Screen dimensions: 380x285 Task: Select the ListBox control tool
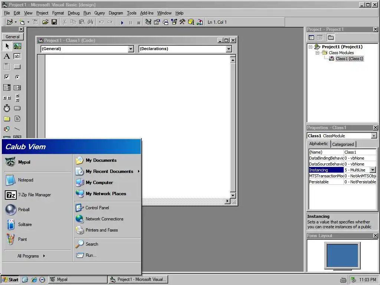coord(17,88)
